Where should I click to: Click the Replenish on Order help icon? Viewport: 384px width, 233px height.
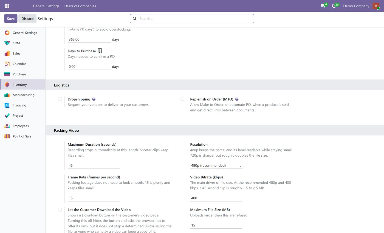coord(237,99)
